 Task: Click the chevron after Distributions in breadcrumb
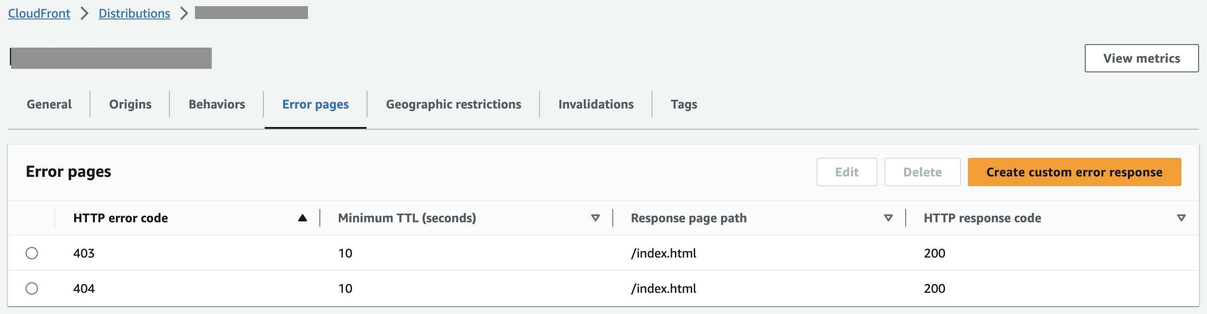click(184, 13)
